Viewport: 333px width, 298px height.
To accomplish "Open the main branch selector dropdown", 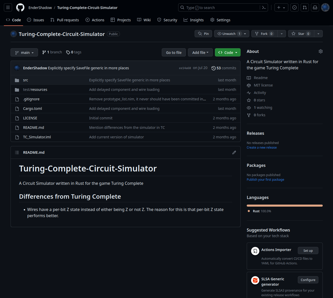I will pyautogui.click(x=24, y=52).
